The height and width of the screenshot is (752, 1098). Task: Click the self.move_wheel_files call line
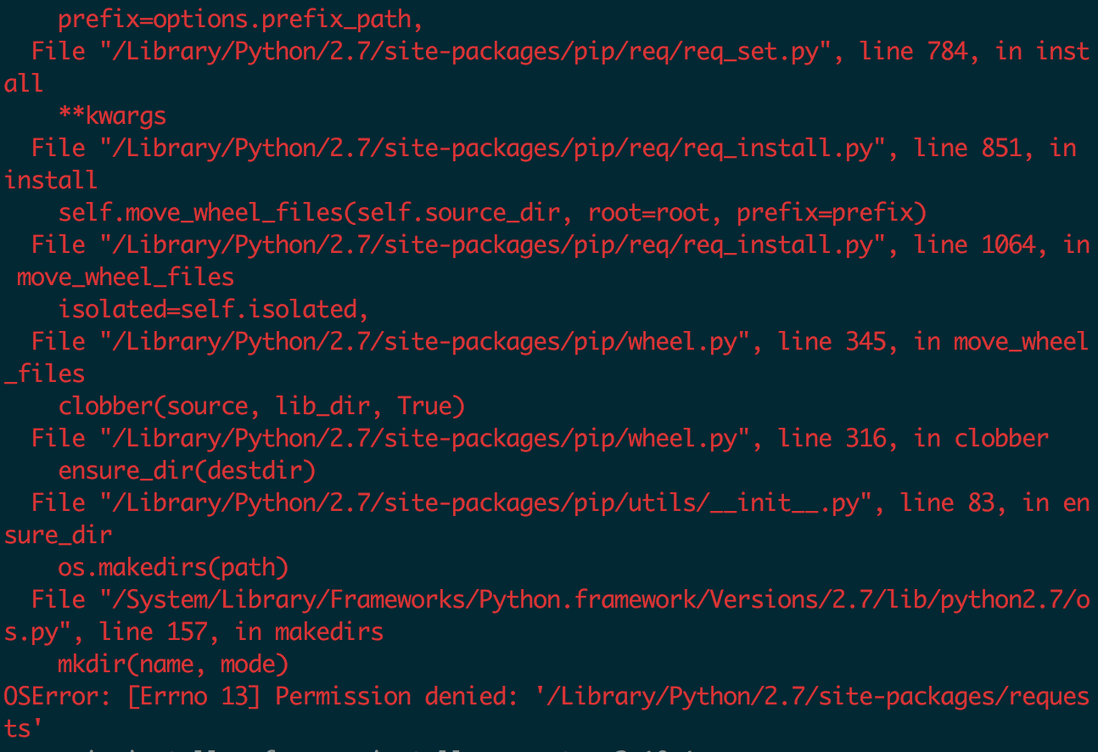coord(492,212)
